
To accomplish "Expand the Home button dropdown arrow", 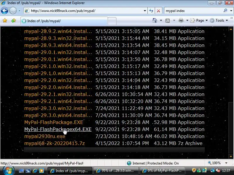I will [161, 20].
